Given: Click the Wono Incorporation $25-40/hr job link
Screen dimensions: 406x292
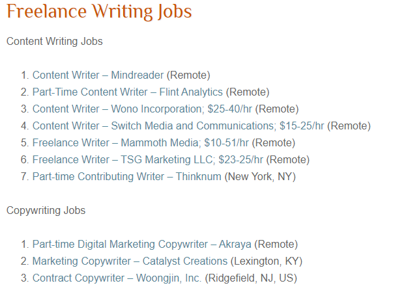Looking at the screenshot, I should pos(142,109).
